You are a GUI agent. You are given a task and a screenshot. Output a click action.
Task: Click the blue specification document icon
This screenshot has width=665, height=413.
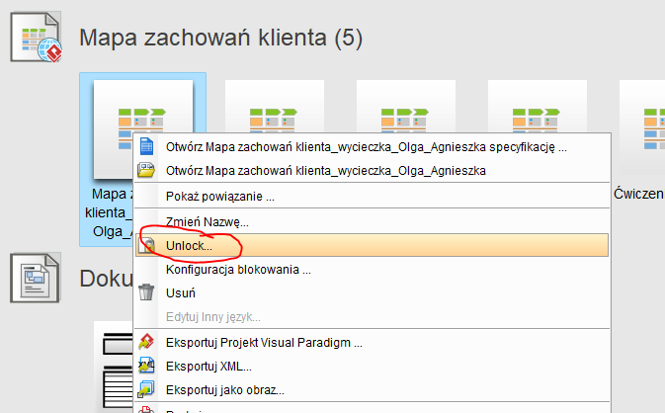coord(146,146)
